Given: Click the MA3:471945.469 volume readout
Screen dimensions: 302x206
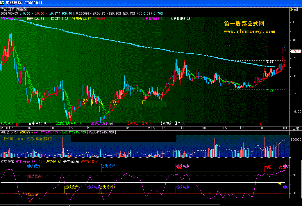Looking at the screenshot, I should (102, 132).
